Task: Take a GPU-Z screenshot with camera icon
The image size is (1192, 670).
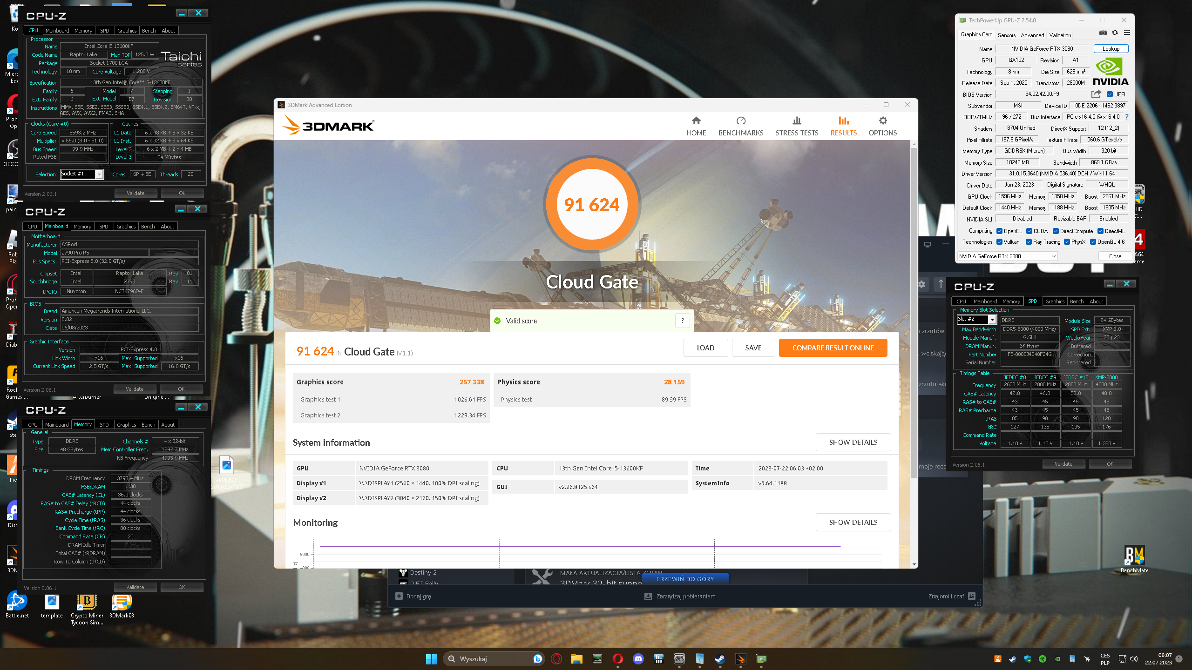Action: (1103, 33)
